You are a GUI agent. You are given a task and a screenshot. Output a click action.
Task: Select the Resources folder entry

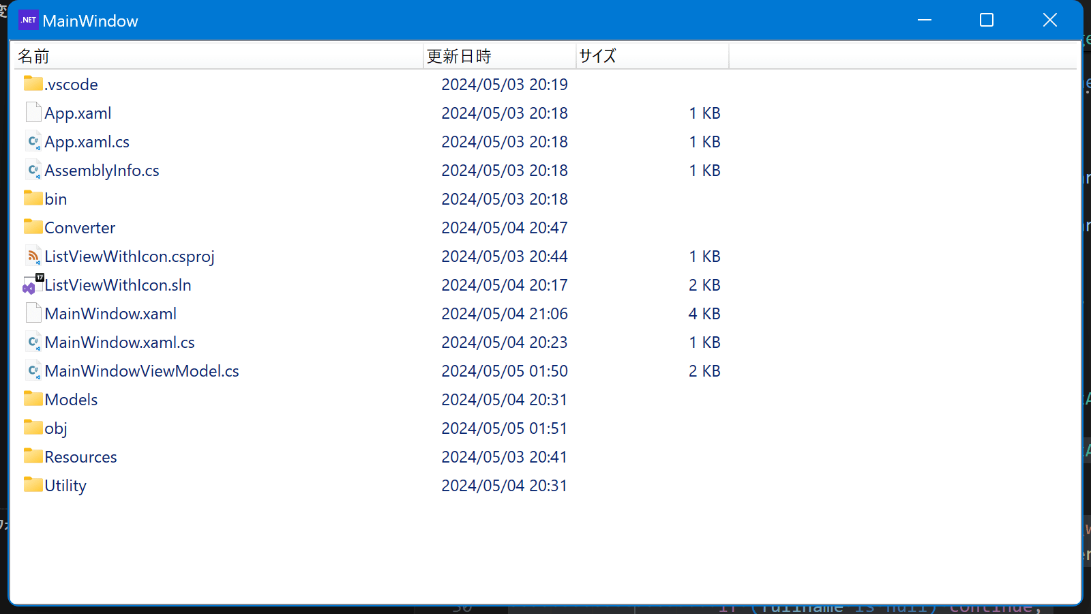[x=80, y=456]
